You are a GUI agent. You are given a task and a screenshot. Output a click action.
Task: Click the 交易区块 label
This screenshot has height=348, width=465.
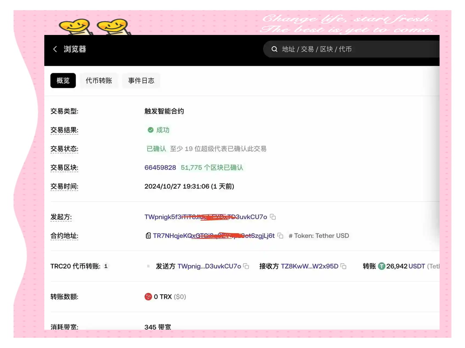click(64, 167)
